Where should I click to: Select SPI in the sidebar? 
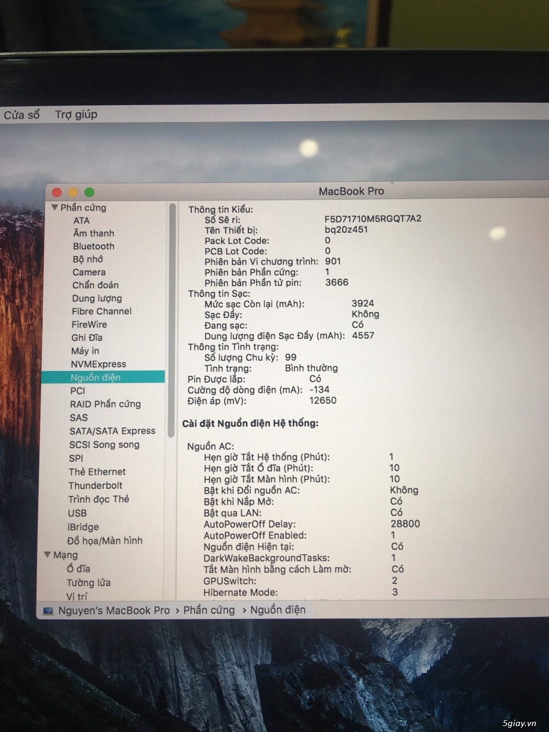(76, 458)
